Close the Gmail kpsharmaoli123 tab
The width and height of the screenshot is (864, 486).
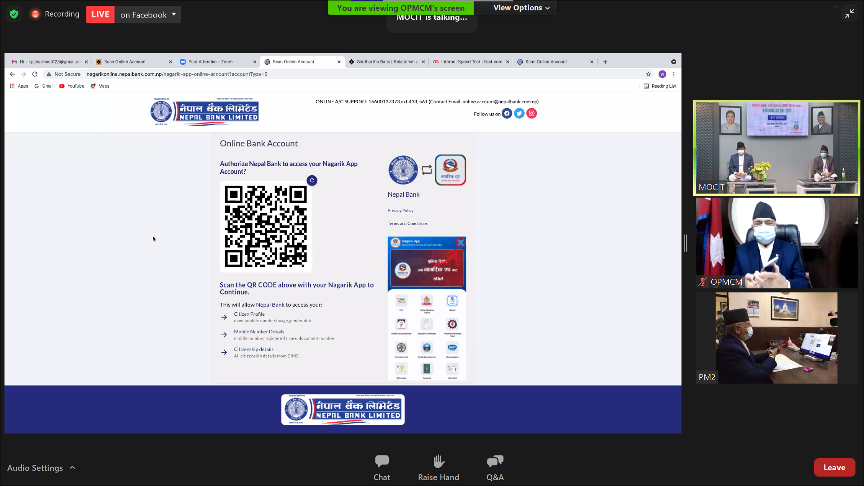(x=86, y=62)
